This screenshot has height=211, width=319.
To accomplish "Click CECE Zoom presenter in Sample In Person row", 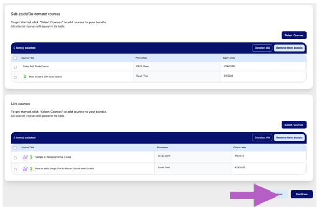I will tap(164, 156).
